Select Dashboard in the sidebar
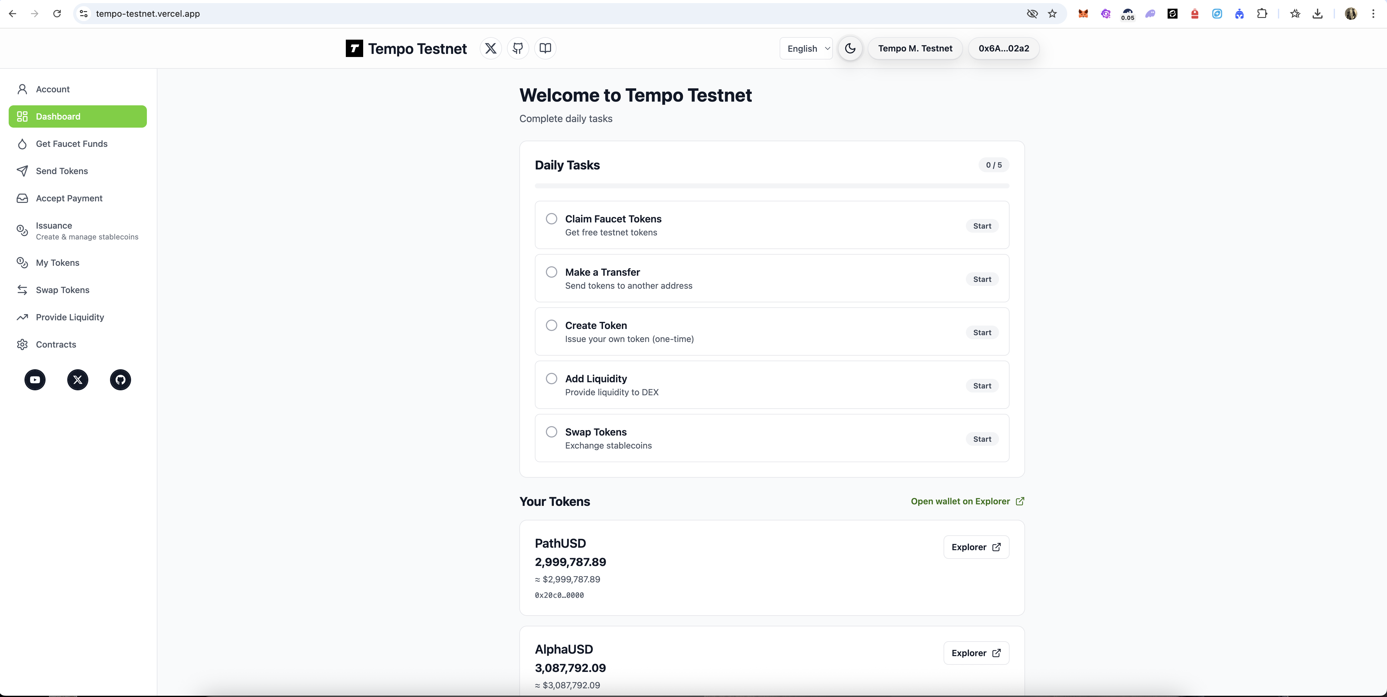Screen dimensions: 1387x697 point(77,117)
